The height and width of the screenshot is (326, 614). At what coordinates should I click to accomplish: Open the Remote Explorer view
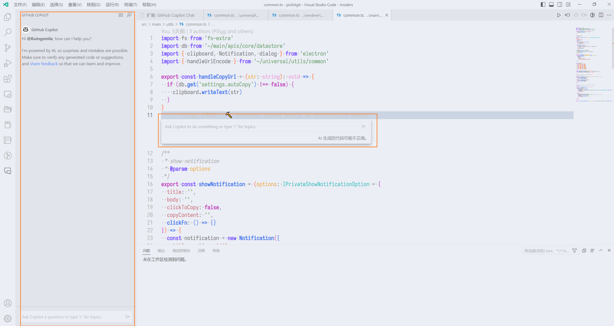tap(8, 94)
